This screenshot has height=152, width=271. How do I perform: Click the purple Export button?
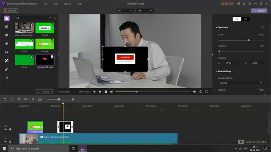[259, 11]
